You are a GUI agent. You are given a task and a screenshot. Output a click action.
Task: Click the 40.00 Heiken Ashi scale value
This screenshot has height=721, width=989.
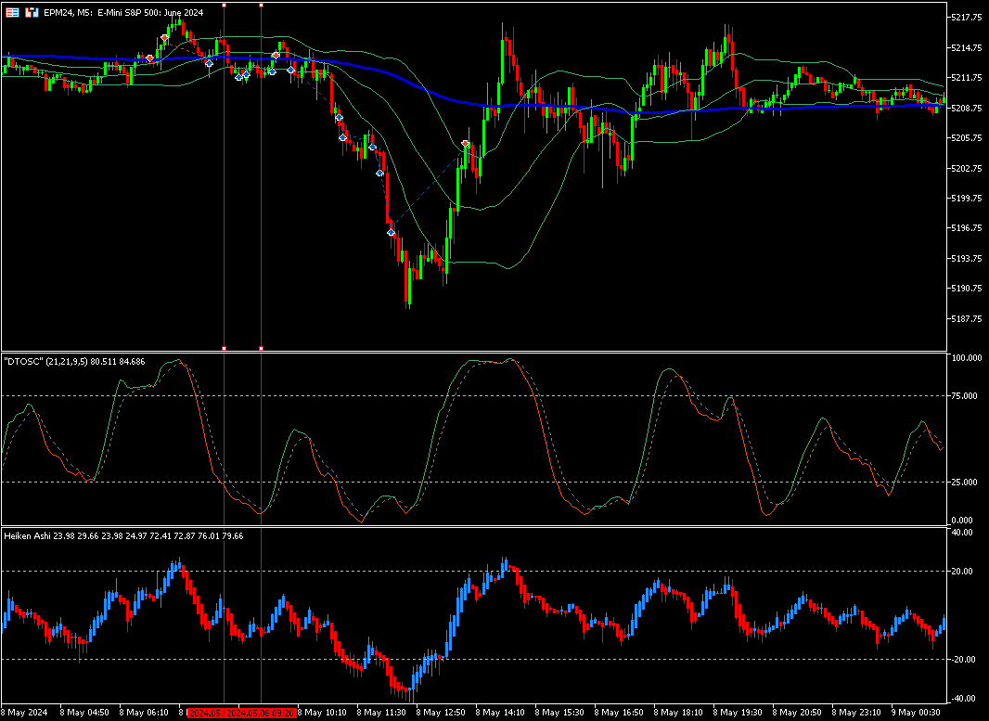(963, 533)
